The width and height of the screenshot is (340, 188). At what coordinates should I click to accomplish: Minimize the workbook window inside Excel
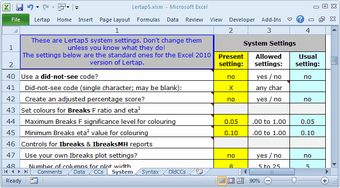311,20
